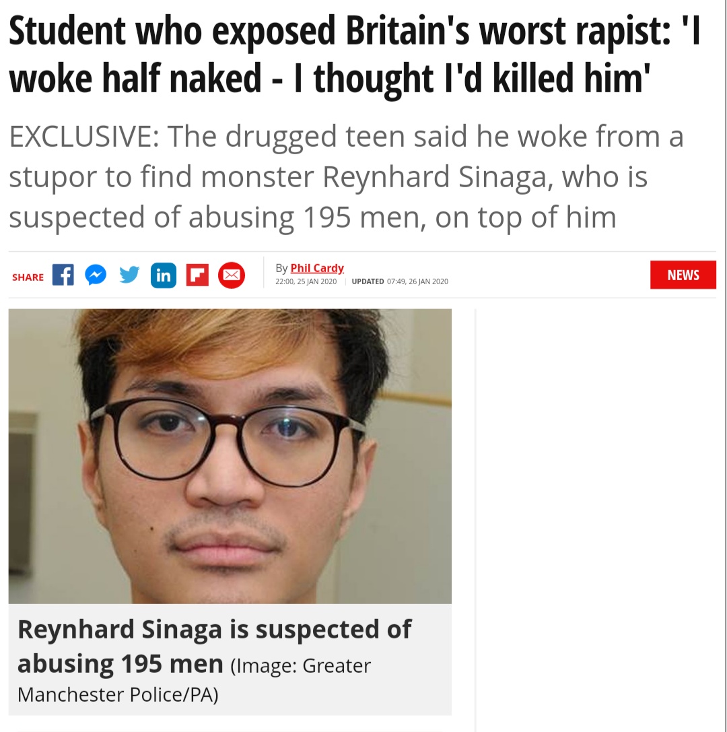Click the page's right edge scrollbar

pyautogui.click(x=726, y=366)
